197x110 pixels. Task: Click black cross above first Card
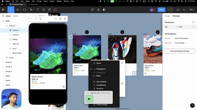point(87,32)
